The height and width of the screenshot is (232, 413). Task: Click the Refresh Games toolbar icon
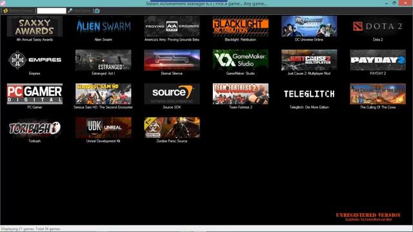pos(6,11)
